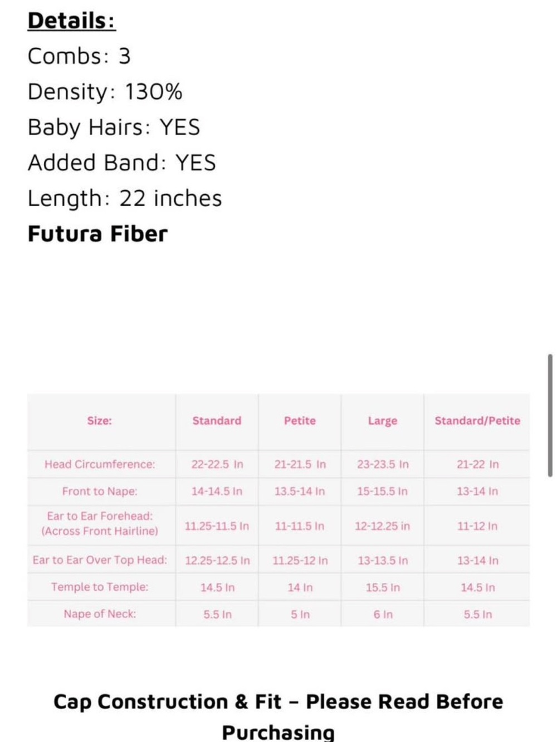Click the Size: header cell

99,421
